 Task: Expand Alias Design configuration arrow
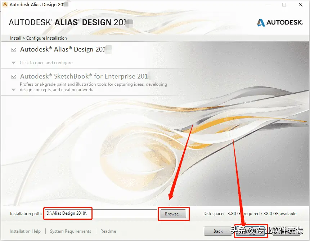(14, 63)
